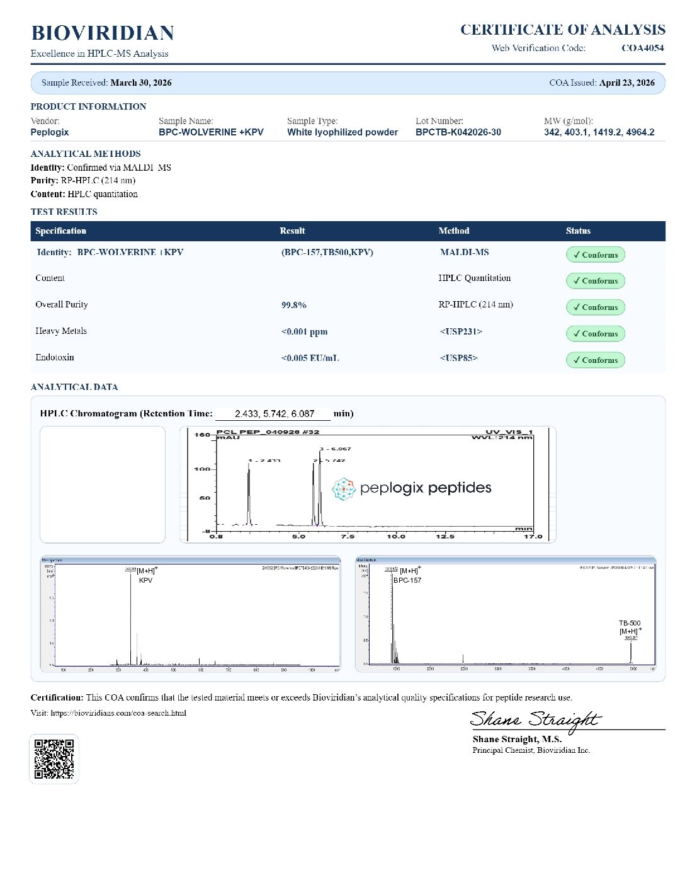Select the Web Verification Code COA4054

pos(642,48)
